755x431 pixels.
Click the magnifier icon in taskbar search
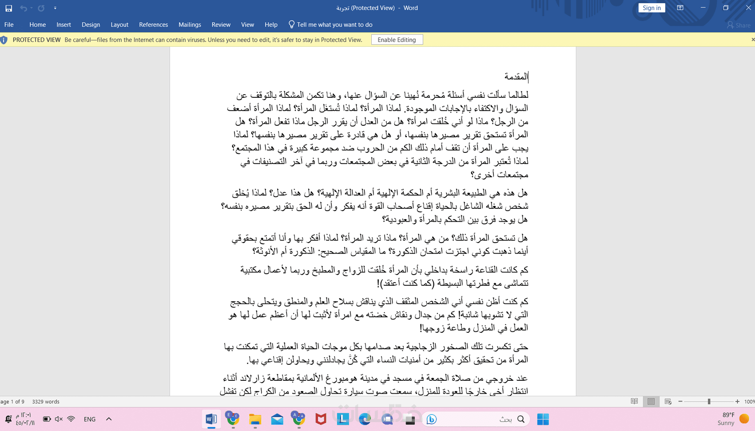tap(521, 419)
